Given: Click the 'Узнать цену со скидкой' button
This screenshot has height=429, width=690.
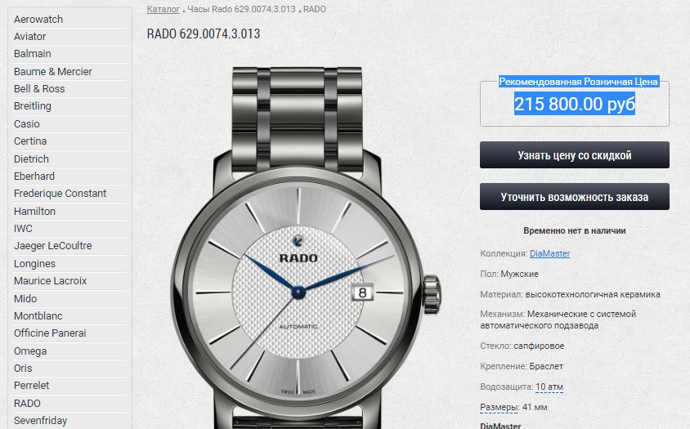Looking at the screenshot, I should point(574,155).
